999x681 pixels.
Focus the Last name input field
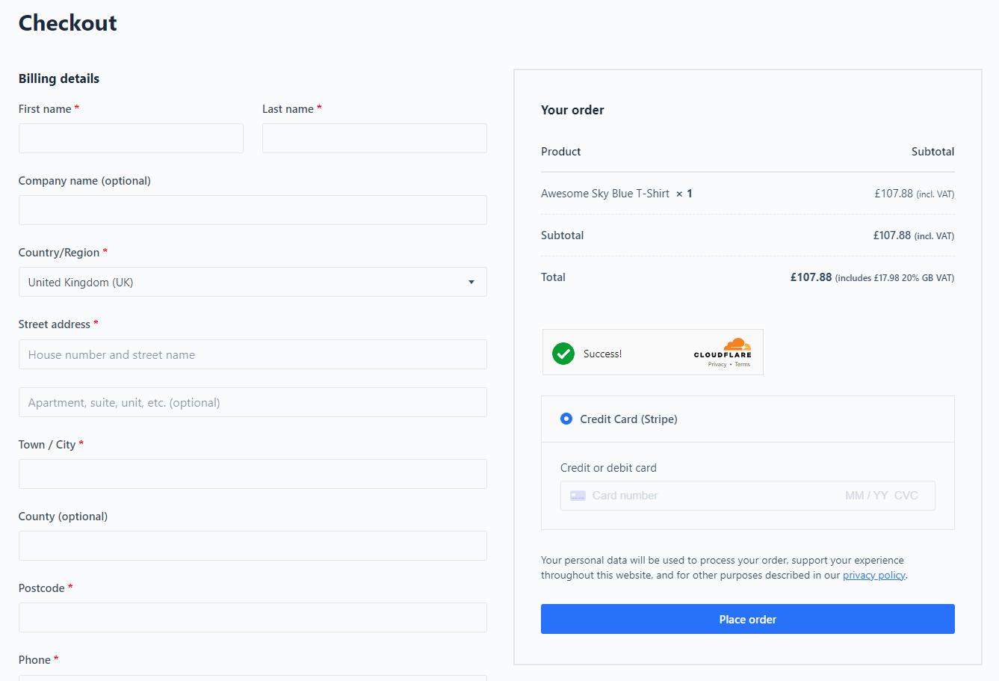374,138
